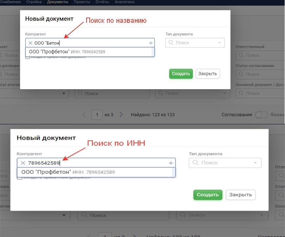The width and height of the screenshot is (285, 237).
Task: Clear the Контрагент field containing 7896542589
Action: coord(23,163)
